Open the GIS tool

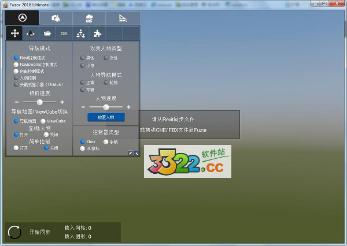point(64,33)
